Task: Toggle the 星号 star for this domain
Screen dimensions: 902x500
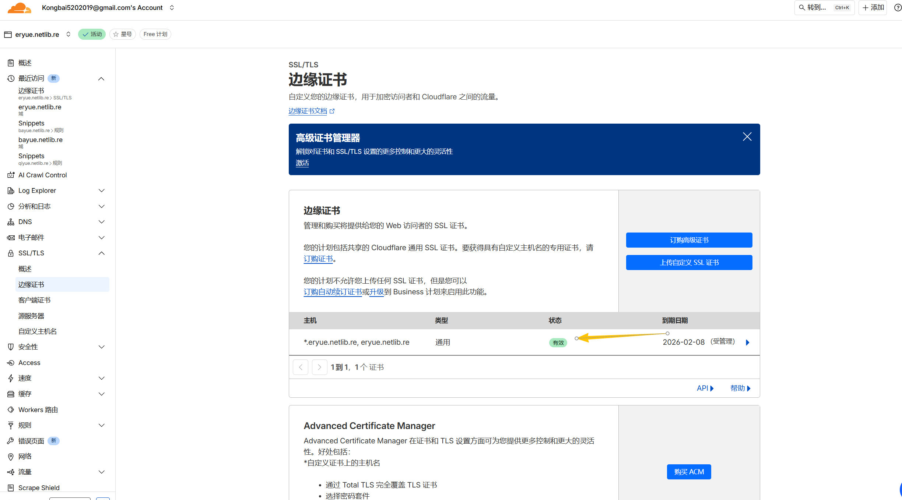Action: click(123, 34)
